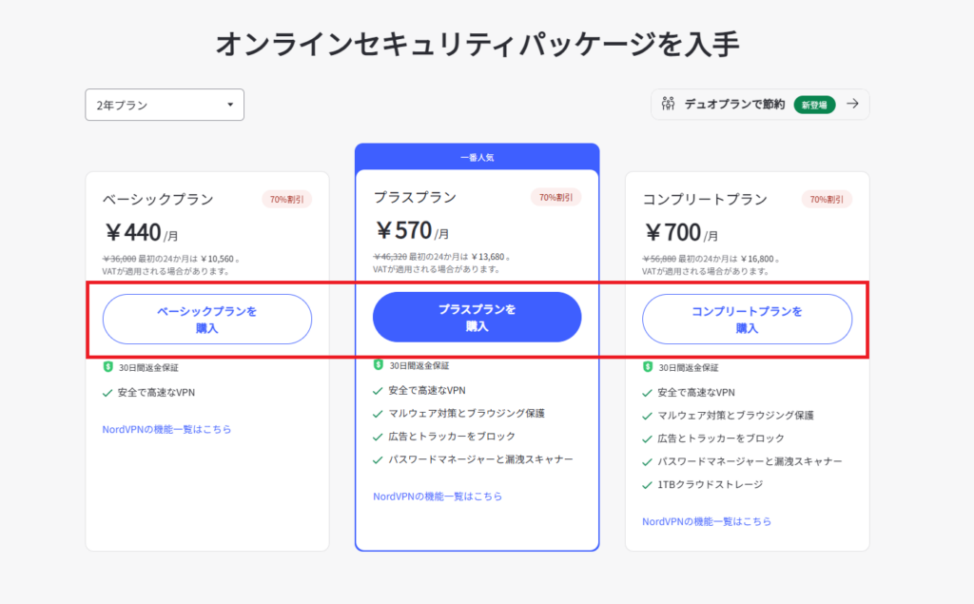The height and width of the screenshot is (604, 974).
Task: Click money-back shield icon in Basic plan
Action: (107, 367)
